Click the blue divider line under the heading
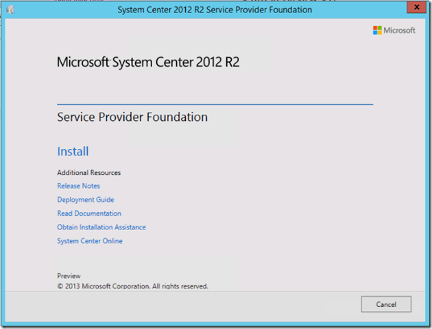 pos(215,104)
